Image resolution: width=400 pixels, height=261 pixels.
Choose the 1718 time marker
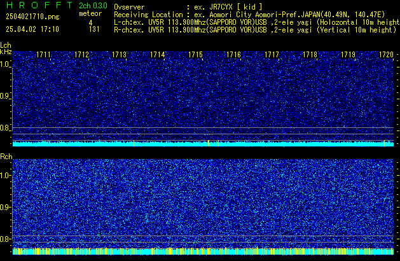coord(310,55)
